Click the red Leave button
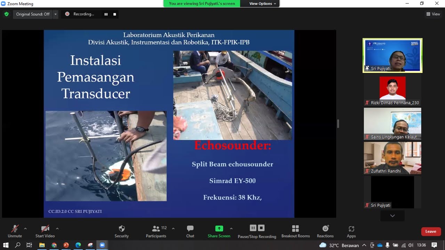445x250 pixels. 431,232
